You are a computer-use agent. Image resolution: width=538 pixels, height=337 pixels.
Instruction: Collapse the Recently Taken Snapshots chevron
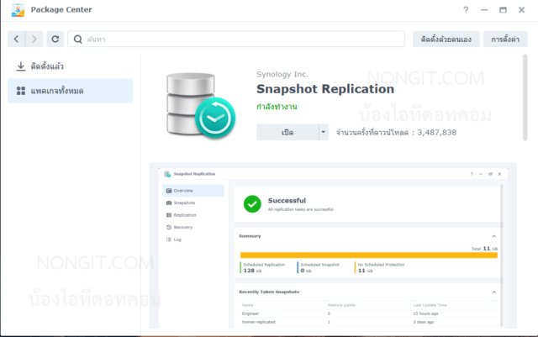pyautogui.click(x=493, y=292)
